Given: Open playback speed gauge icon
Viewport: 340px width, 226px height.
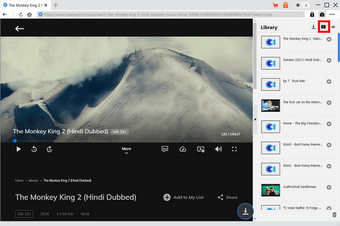Looking at the screenshot, I should click(183, 149).
